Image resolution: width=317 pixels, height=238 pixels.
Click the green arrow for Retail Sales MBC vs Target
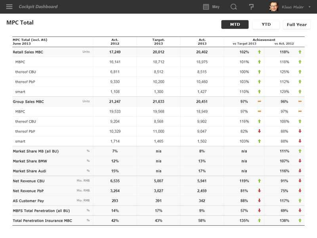point(259,52)
